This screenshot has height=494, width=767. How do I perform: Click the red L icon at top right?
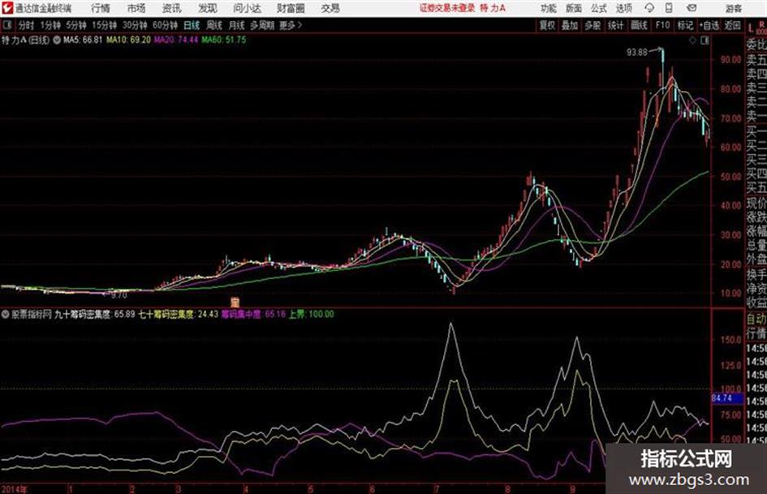(751, 29)
